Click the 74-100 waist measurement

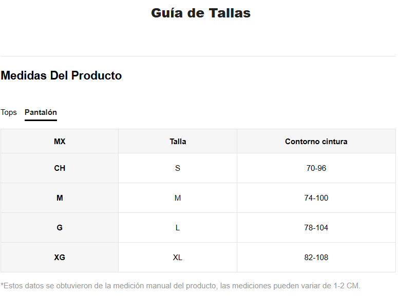tap(316, 198)
